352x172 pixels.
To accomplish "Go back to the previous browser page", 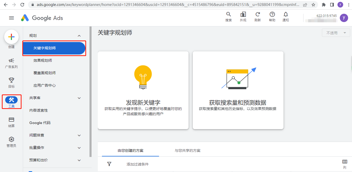I will click(x=6, y=5).
